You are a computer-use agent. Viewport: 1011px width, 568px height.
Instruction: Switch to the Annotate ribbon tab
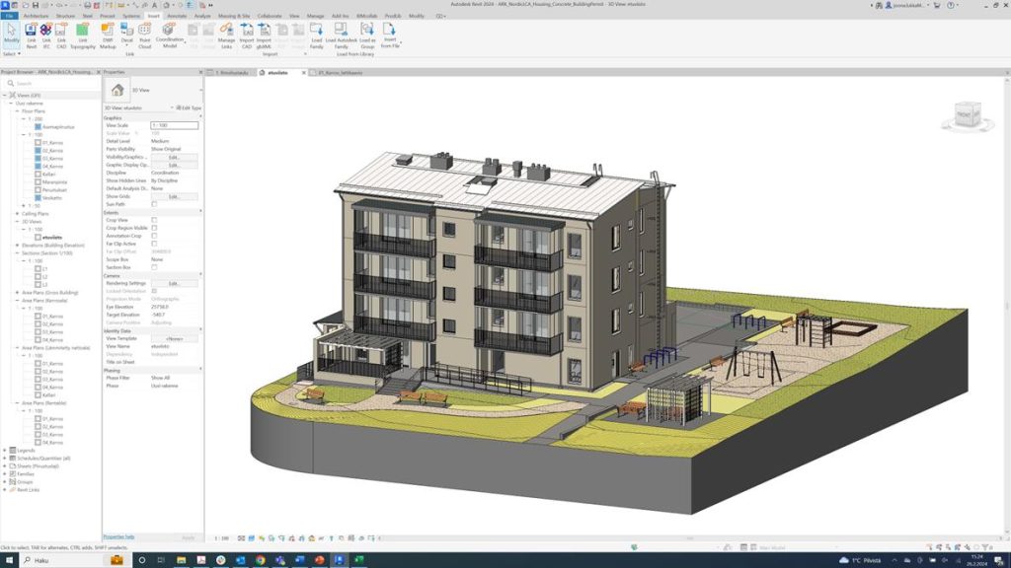(177, 16)
